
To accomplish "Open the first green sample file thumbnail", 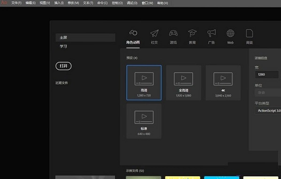I will coord(143,178).
